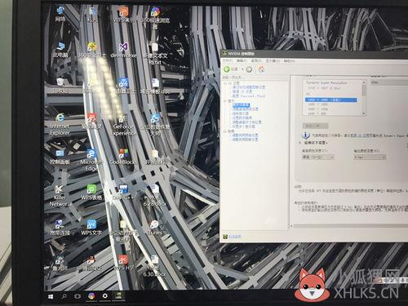Click the resolution list scrollbar down arrow
This screenshot has height=306, width=408.
(364, 113)
